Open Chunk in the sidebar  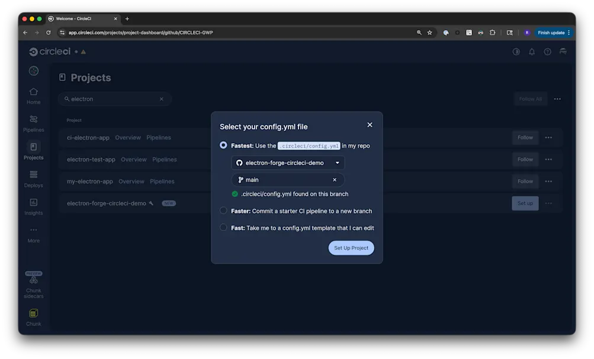[x=33, y=318]
